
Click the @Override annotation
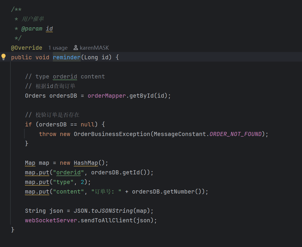[27, 48]
